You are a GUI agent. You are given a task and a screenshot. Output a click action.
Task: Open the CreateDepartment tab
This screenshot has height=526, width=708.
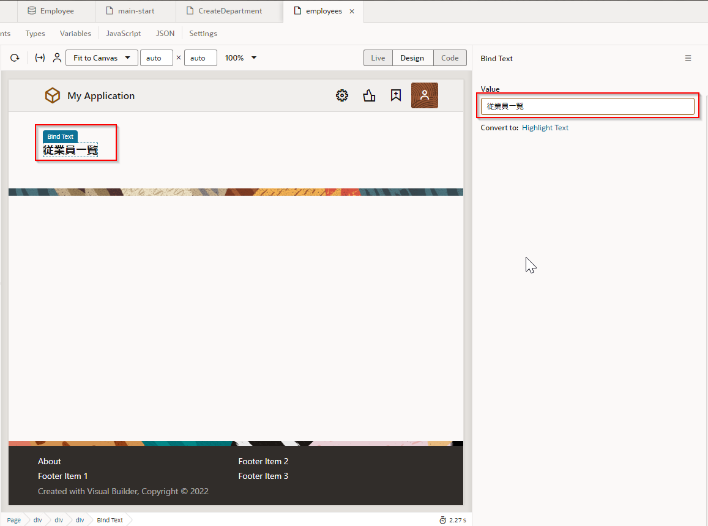pyautogui.click(x=229, y=11)
